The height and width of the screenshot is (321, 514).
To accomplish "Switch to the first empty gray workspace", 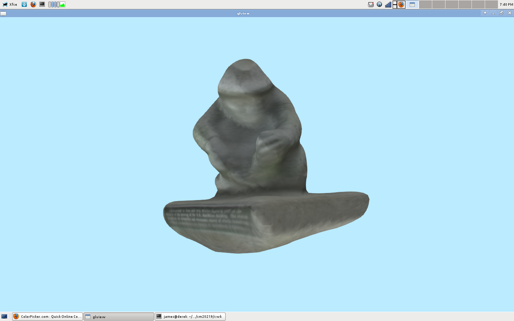I will point(425,4).
